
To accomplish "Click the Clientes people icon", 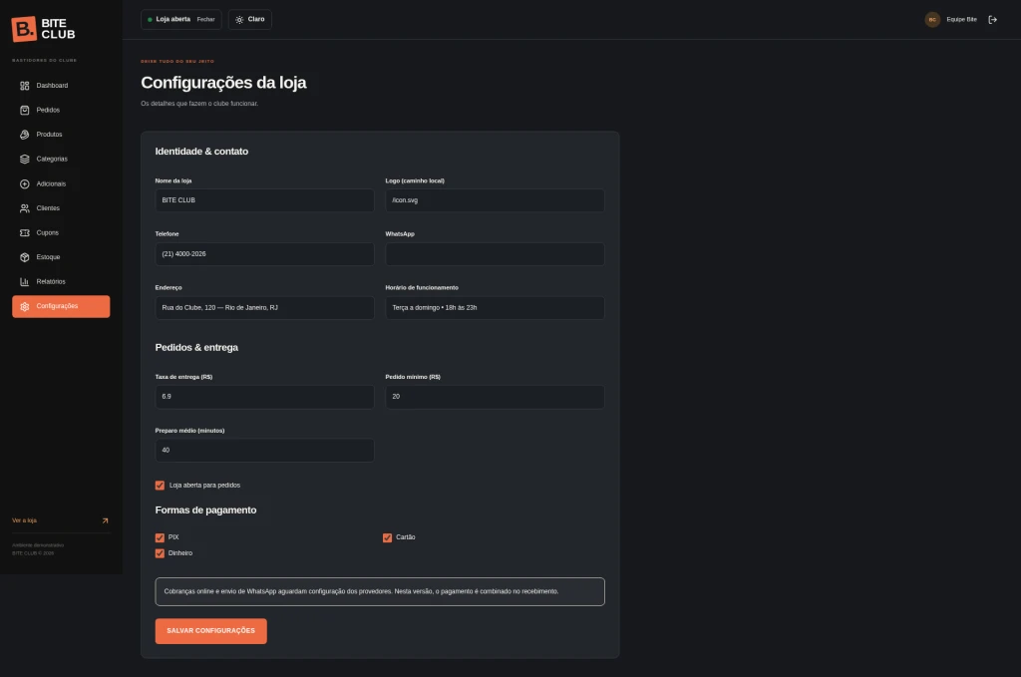I will [x=25, y=208].
